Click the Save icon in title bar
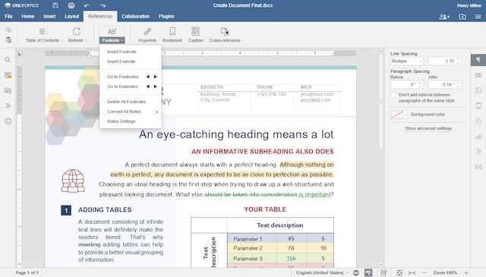Screen dimensions: 486x277 click(x=55, y=5)
